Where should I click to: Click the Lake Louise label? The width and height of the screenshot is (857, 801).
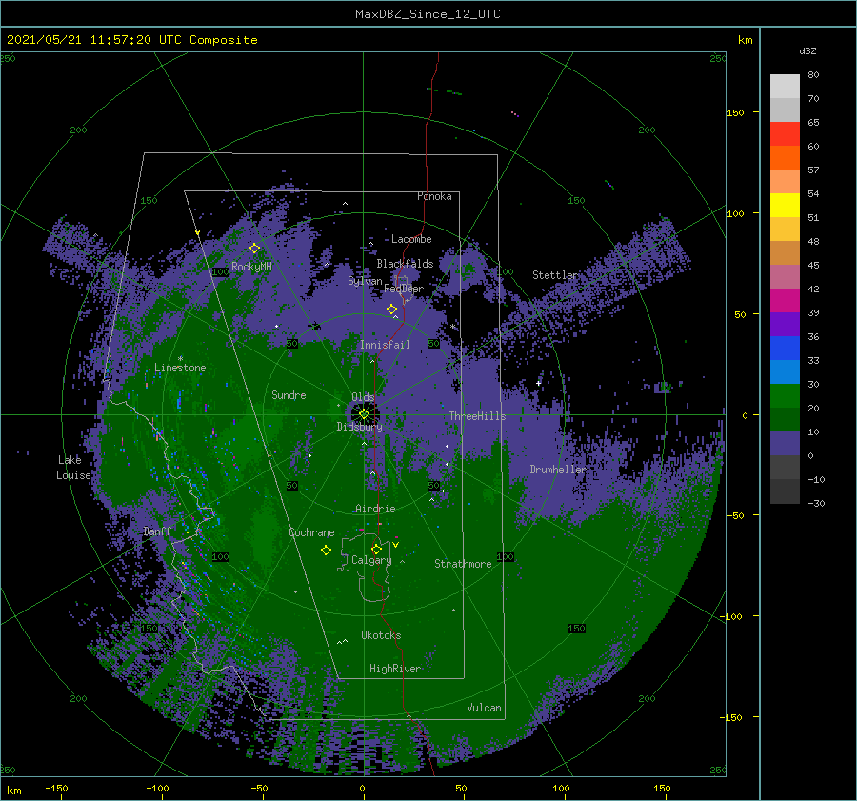pyautogui.click(x=73, y=468)
